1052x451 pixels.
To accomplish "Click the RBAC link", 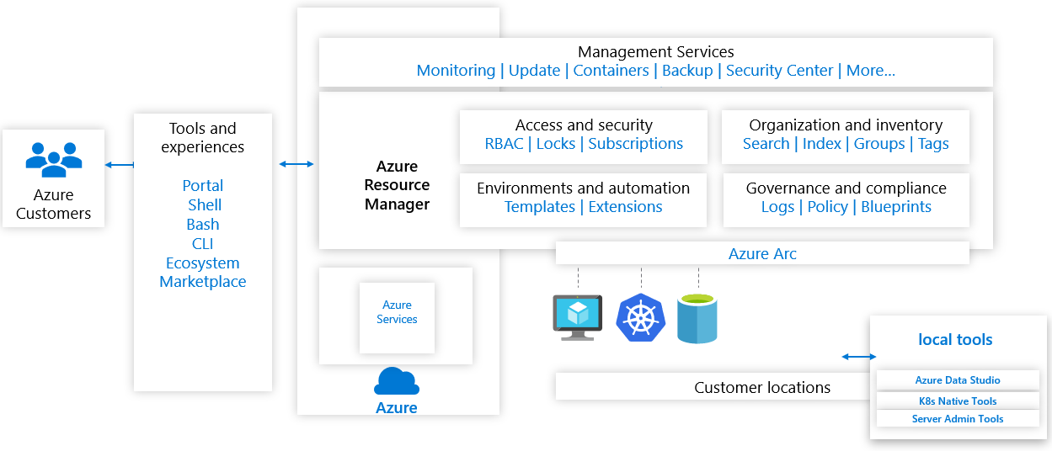I will pyautogui.click(x=504, y=144).
